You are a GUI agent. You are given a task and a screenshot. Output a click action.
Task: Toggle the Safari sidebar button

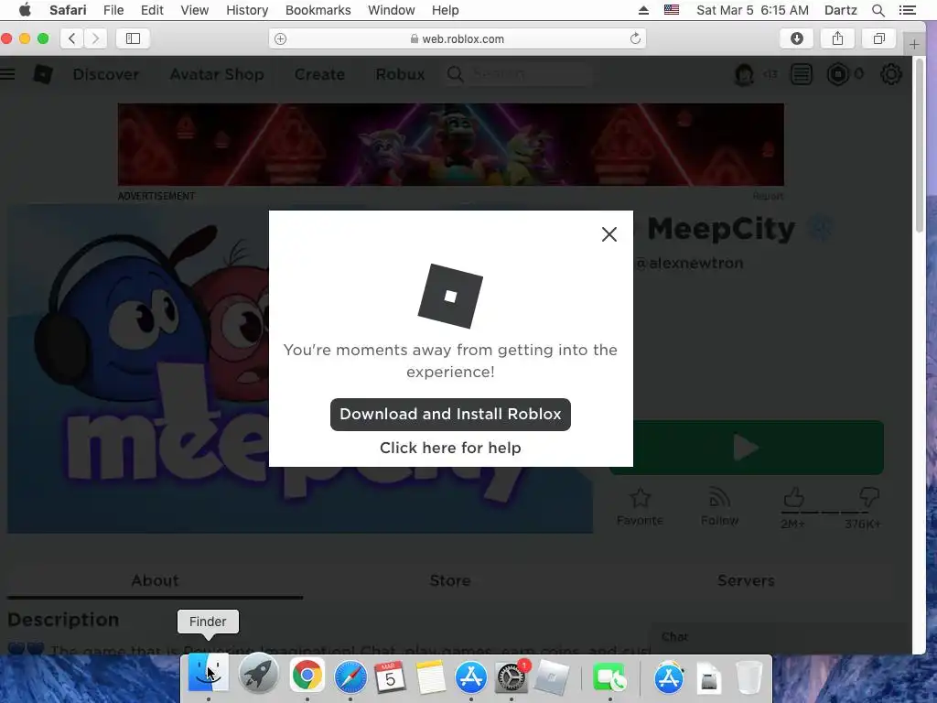click(133, 38)
